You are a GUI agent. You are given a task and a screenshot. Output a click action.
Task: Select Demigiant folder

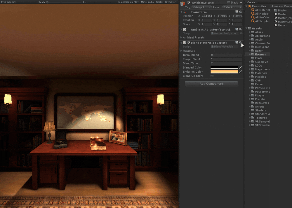[260, 47]
